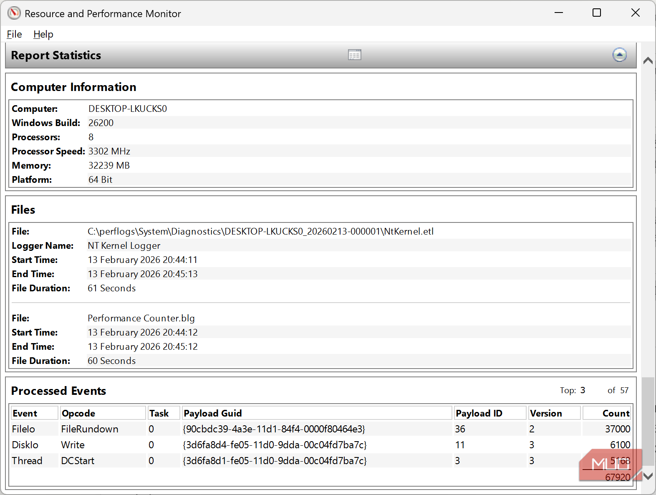This screenshot has width=656, height=495.
Task: Edit the Top events count field
Action: 583,390
